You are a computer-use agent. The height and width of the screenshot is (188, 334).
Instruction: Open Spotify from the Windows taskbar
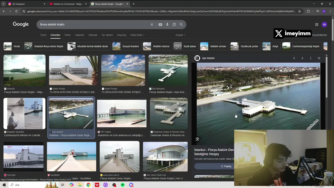[123, 185]
